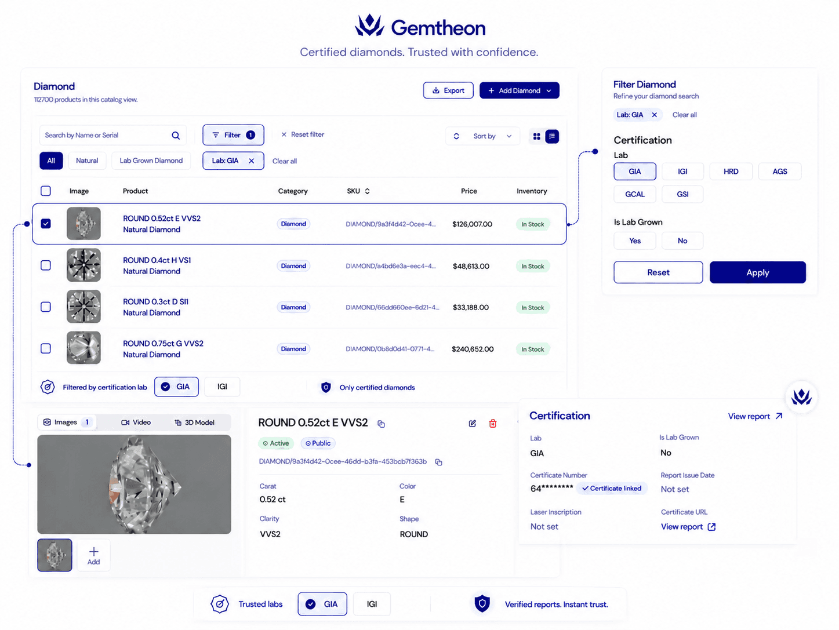The width and height of the screenshot is (839, 630).
Task: Click the sort direction arrows icon
Action: [x=456, y=136]
